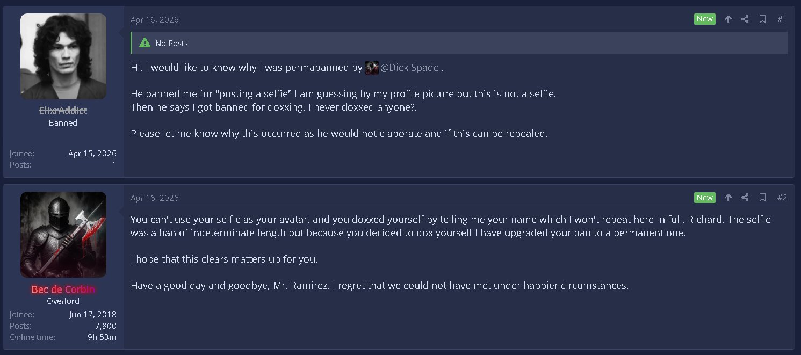The height and width of the screenshot is (355, 801).
Task: Click the Apr 16, 2026 date on Bec de Corbin's post
Action: point(155,198)
